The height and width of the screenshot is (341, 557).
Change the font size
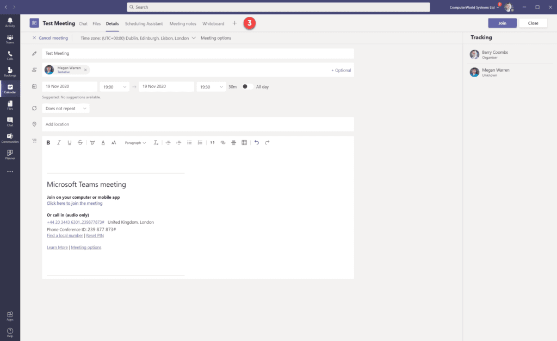tap(114, 142)
